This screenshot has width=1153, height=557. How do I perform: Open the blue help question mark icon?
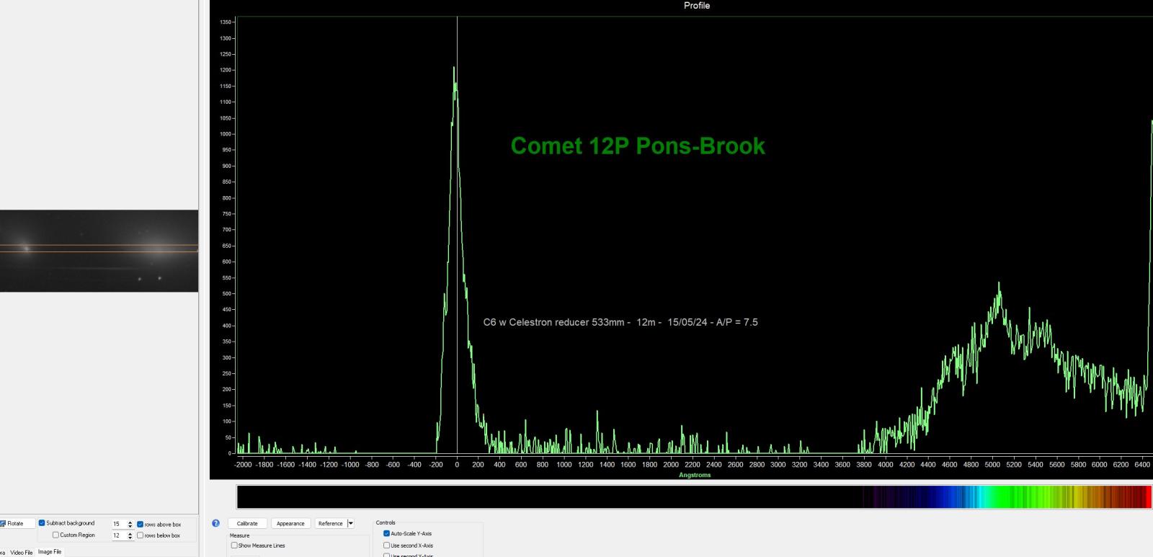[215, 524]
